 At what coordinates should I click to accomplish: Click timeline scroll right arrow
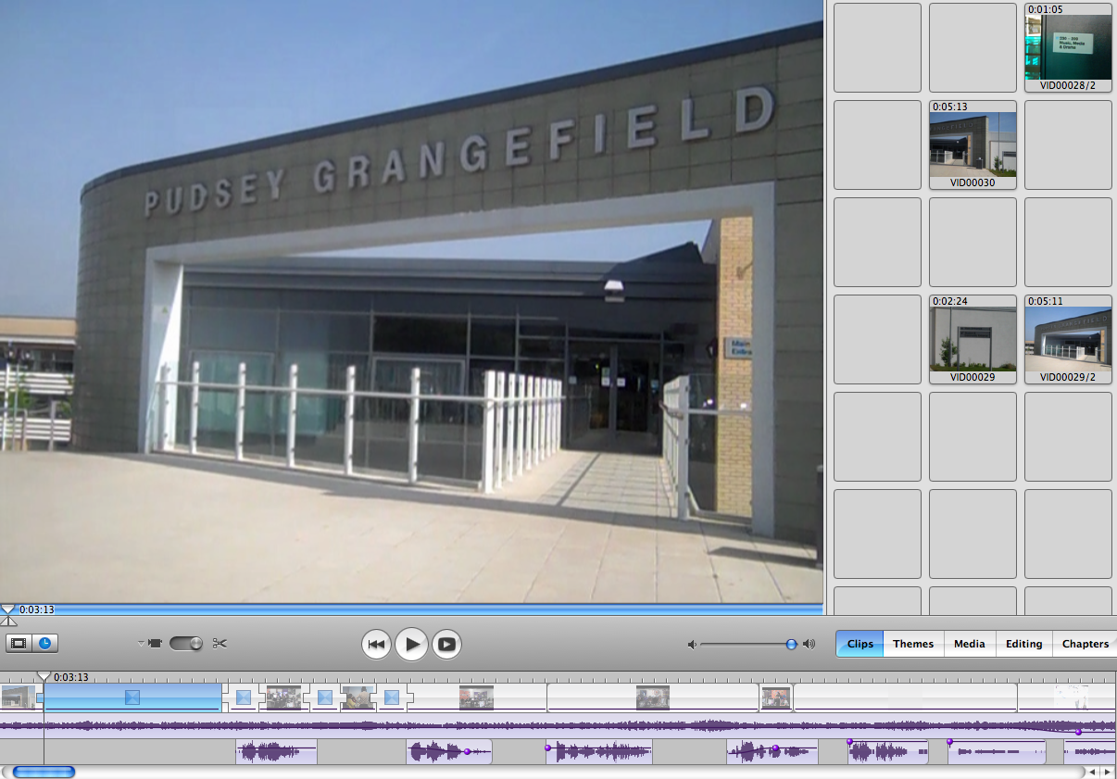point(1107,772)
